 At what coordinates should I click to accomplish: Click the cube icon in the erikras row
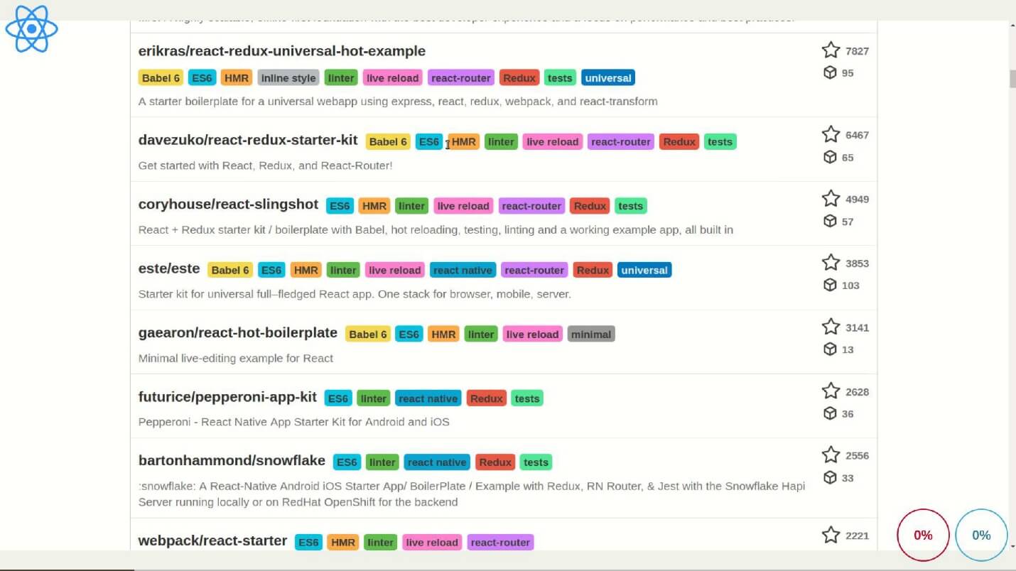tap(830, 72)
